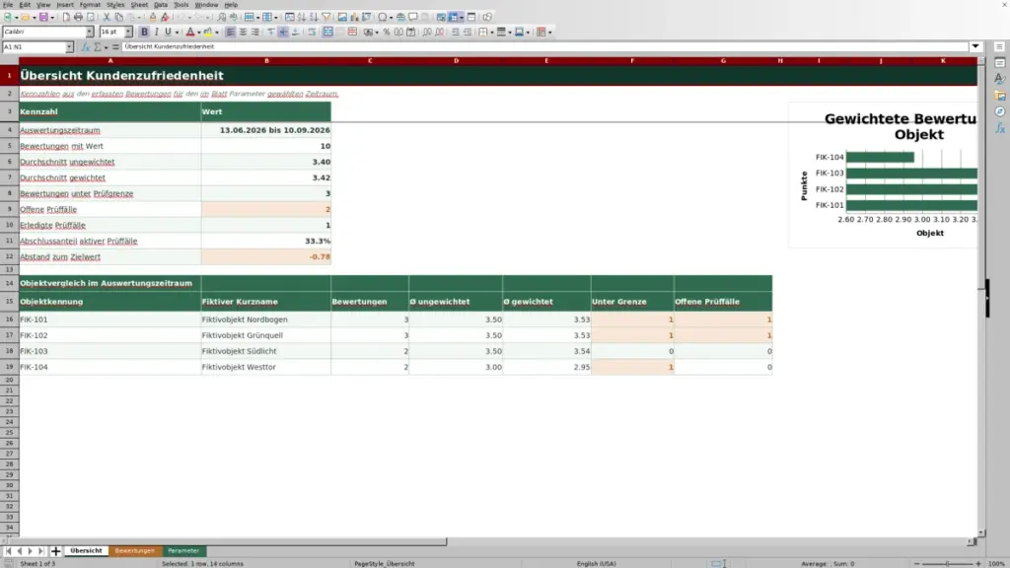Screen dimensions: 1010x568
Task: Add a new sheet with plus button
Action: [x=55, y=550]
